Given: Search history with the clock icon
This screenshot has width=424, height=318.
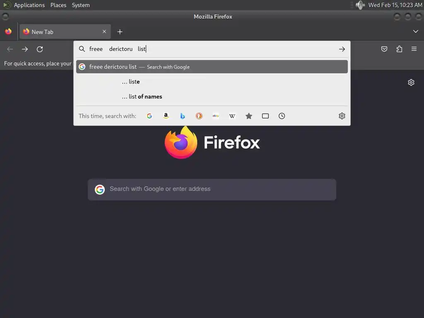Looking at the screenshot, I should pos(282,116).
